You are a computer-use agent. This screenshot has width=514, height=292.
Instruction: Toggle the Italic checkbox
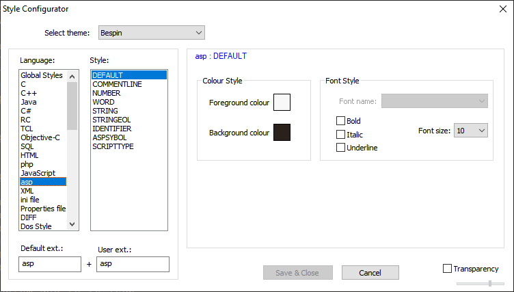[x=340, y=135]
